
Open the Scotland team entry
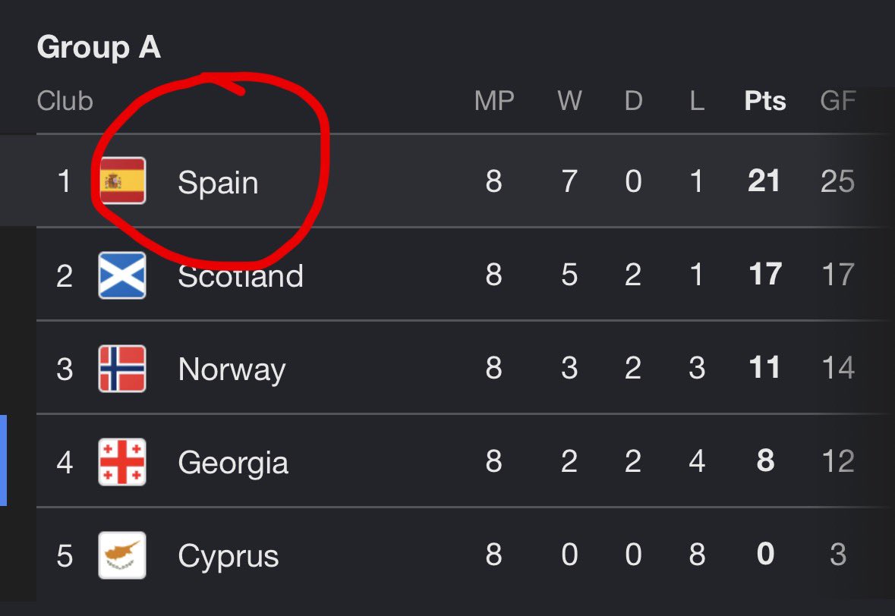[x=241, y=276]
